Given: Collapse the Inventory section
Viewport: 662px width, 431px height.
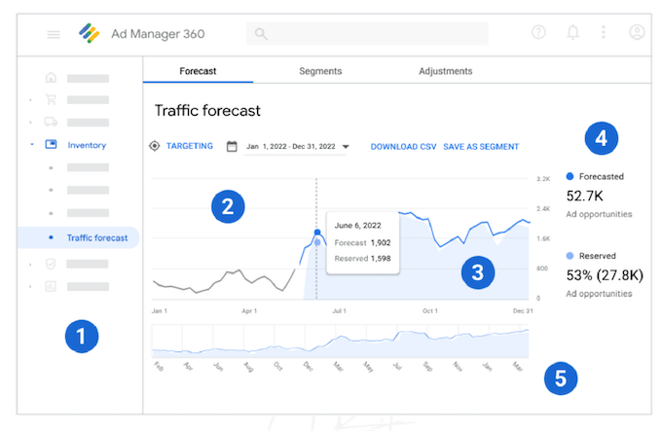Looking at the screenshot, I should (32, 146).
